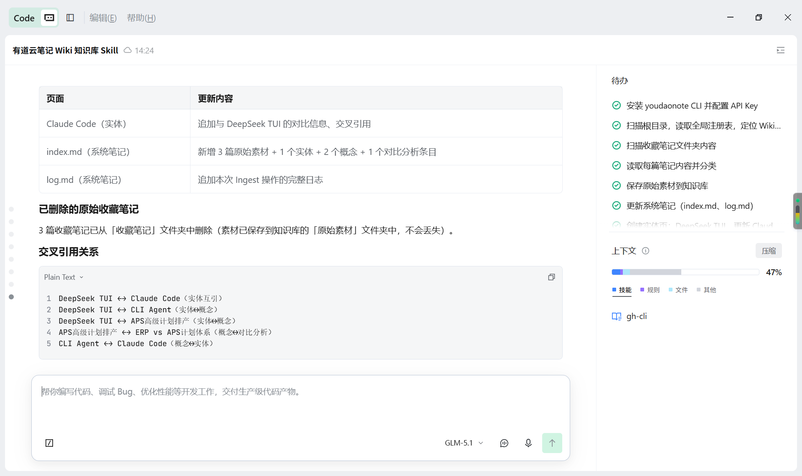Open the GLM-5.1 model selector
Image resolution: width=802 pixels, height=476 pixels.
click(x=464, y=443)
